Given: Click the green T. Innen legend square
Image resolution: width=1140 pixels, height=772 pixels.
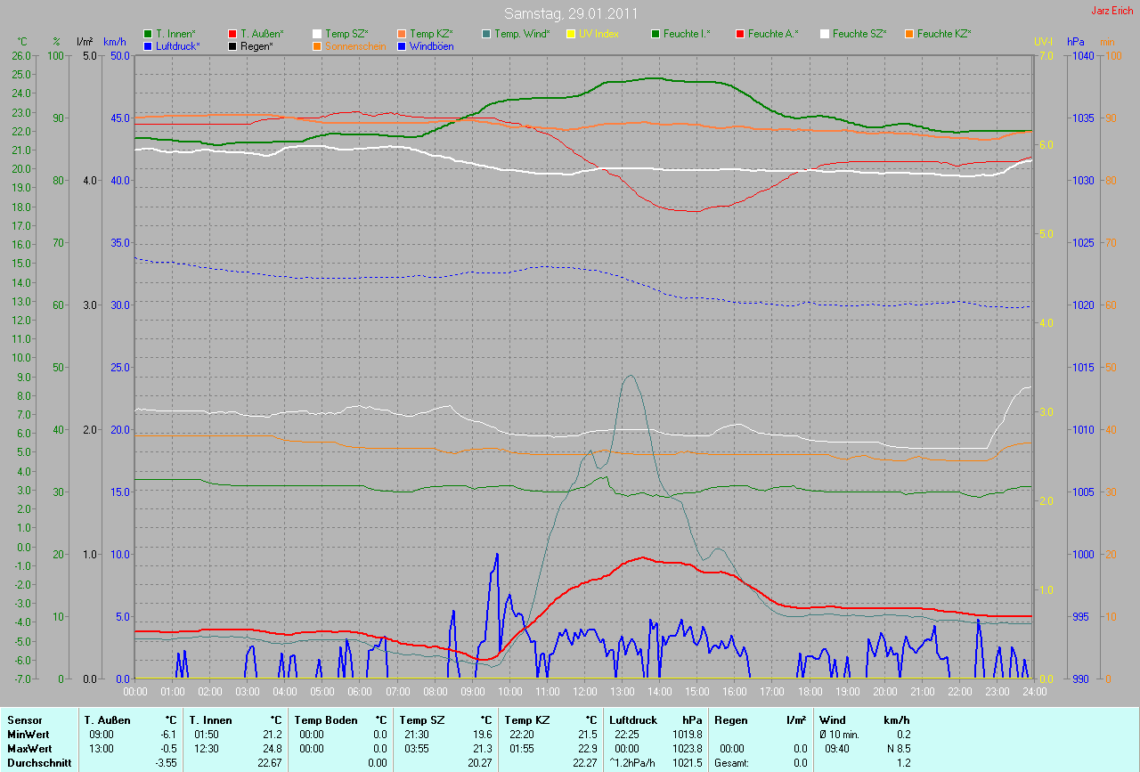Looking at the screenshot, I should (149, 34).
